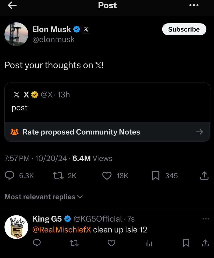The height and width of the screenshot is (258, 214).
Task: View analytics on King G5's reply
Action: 149,243
